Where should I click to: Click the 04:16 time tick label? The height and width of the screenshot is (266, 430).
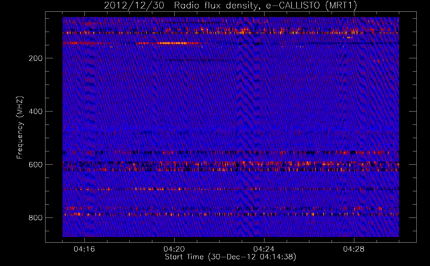coord(85,249)
